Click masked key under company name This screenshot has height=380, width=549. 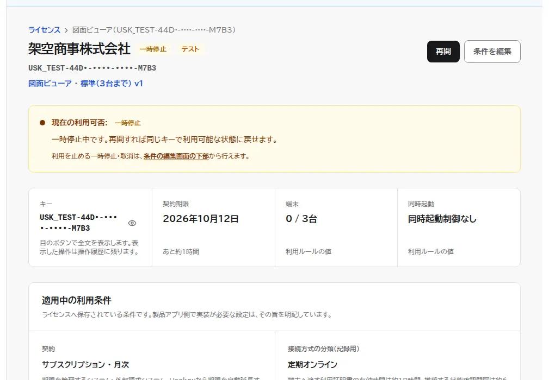pyautogui.click(x=92, y=68)
